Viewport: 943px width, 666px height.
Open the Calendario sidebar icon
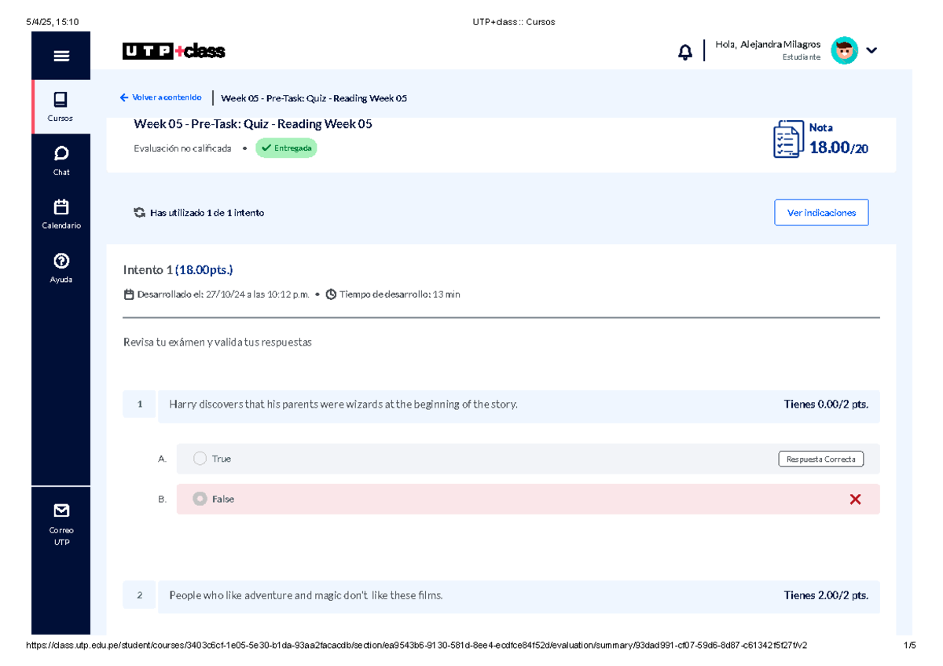[x=61, y=214]
